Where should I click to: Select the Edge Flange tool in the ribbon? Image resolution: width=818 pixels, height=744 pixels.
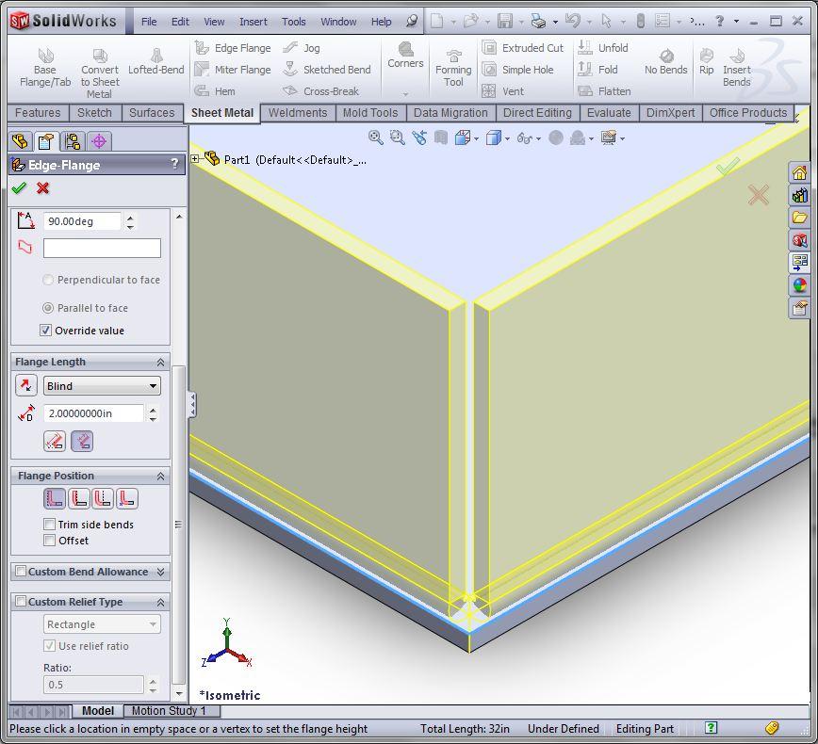(233, 48)
